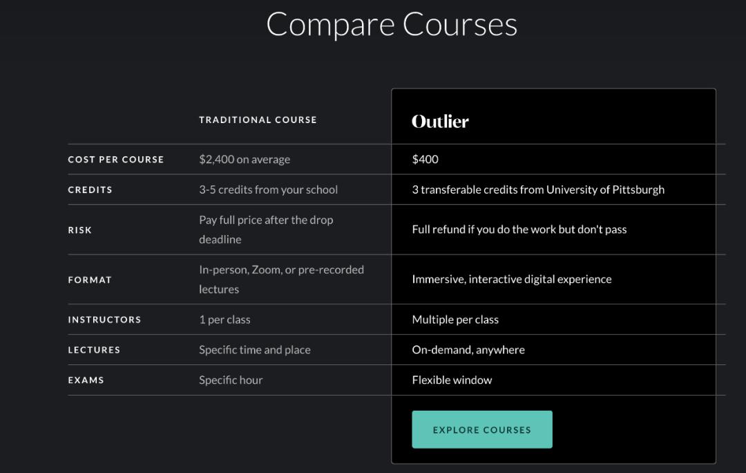Click the Full refund policy text
The image size is (746, 473).
(519, 230)
